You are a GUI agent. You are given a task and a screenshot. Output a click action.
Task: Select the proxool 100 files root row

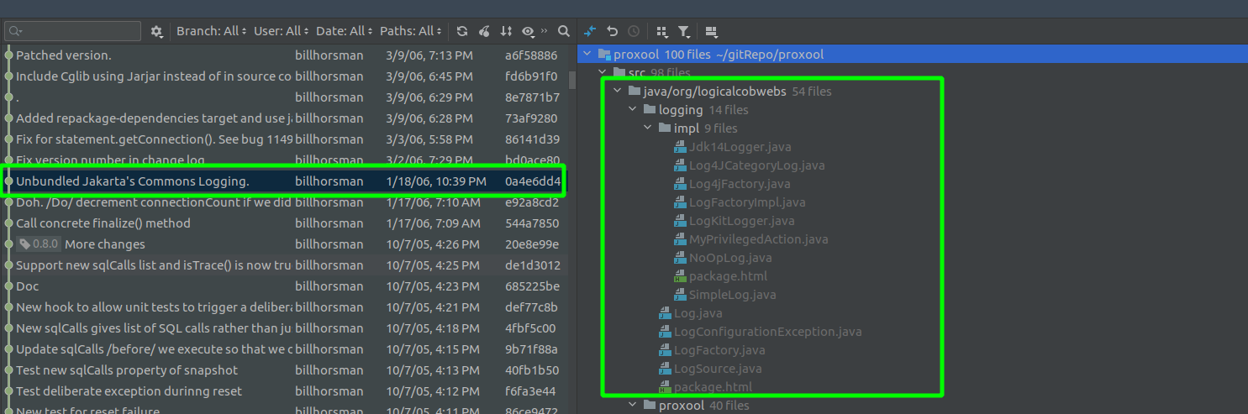913,55
